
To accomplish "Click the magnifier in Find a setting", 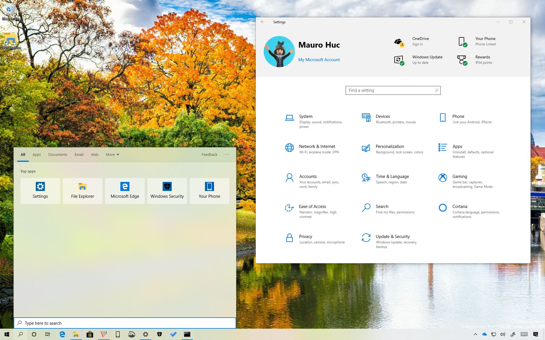I will pyautogui.click(x=436, y=90).
